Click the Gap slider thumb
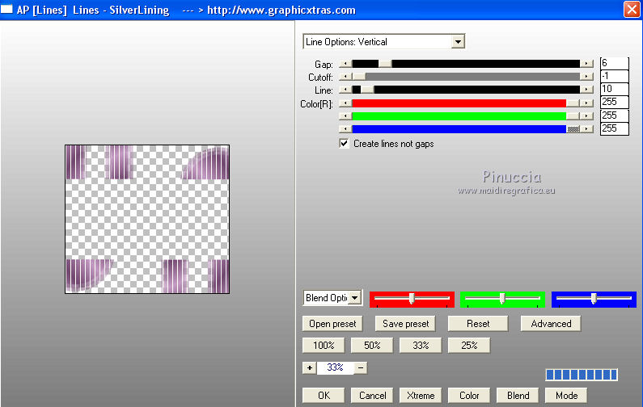 pos(385,64)
